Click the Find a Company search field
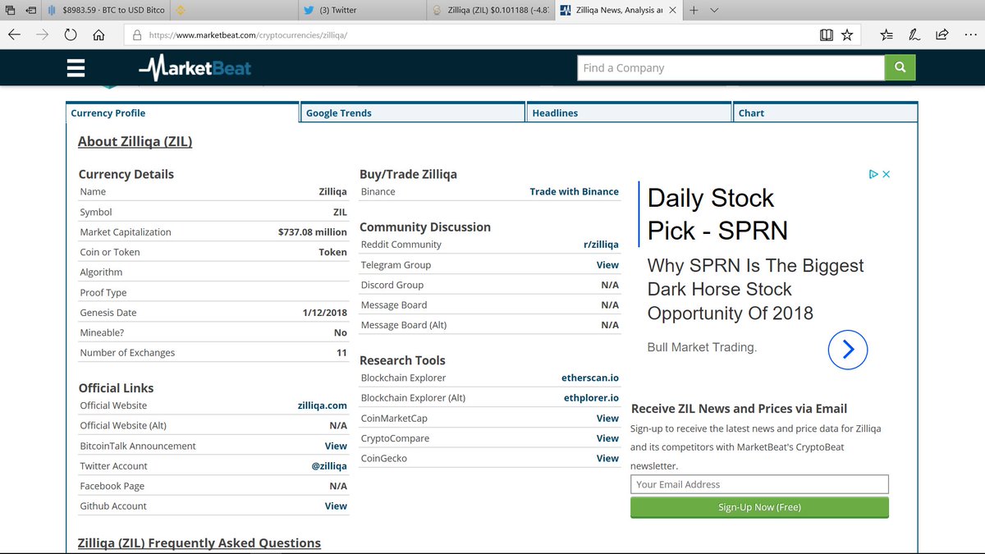 coord(731,68)
